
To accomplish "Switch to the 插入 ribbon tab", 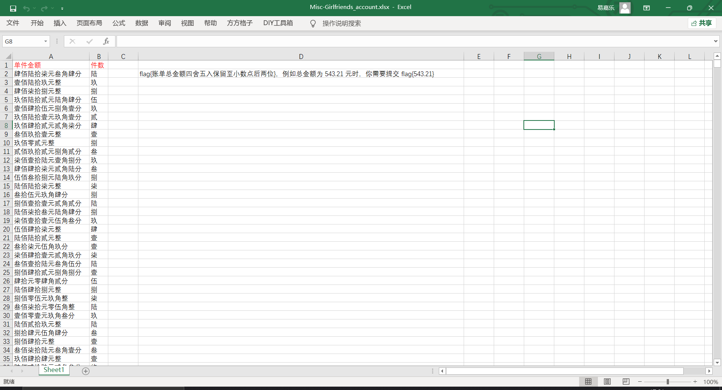I will 60,23.
